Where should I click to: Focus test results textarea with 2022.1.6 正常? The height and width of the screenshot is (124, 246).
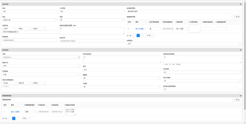[x=70, y=112]
